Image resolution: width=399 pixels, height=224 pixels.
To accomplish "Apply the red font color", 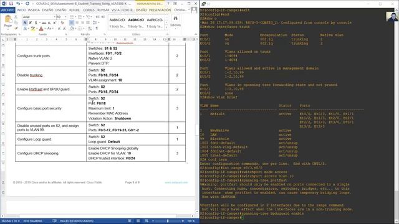I will tap(41, 29).
